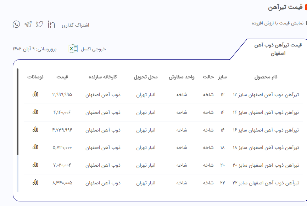Click the price ۵,۷۳۰,۰۰۰ cell
Viewport: 307px width, 206px height.
tap(62, 147)
